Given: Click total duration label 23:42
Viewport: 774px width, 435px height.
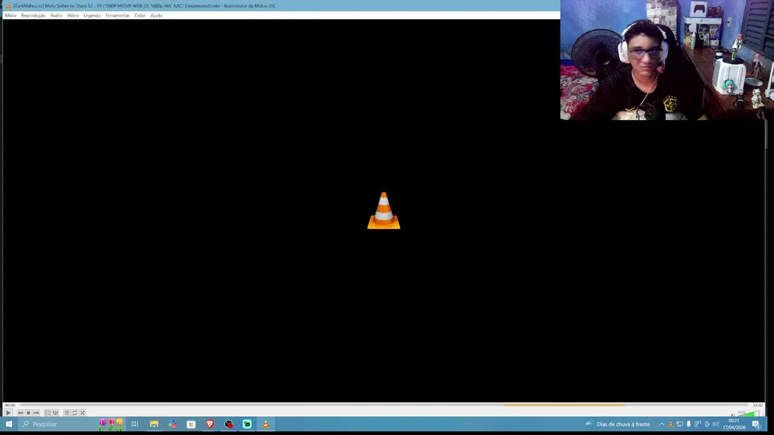Looking at the screenshot, I should (x=758, y=405).
